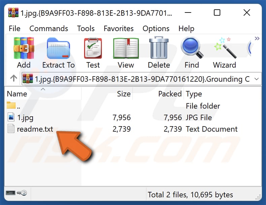This screenshot has height=205, width=266.
Task: Click the Add archive toolbar icon
Action: tap(24, 48)
